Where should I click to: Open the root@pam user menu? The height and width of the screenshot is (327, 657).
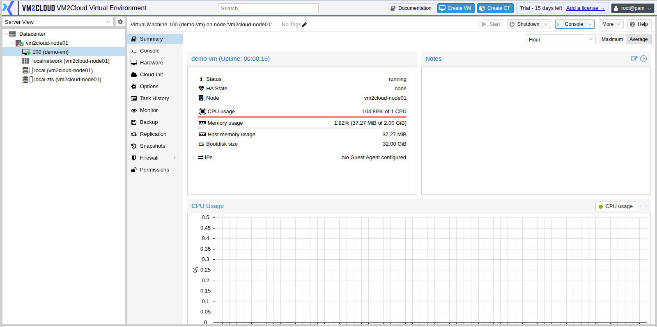tap(632, 8)
